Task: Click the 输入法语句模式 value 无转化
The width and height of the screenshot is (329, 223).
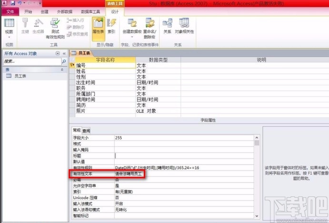Action: pyautogui.click(x=184, y=210)
